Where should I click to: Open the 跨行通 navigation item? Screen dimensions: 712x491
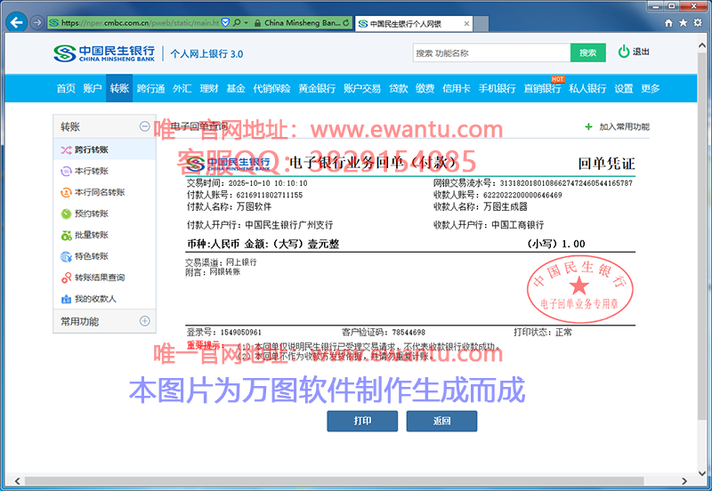[x=150, y=88]
